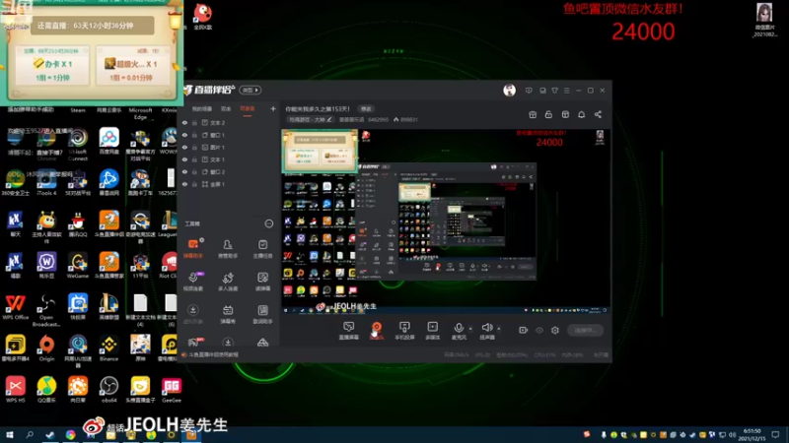Viewport: 789px width, 443px height.
Task: Open the filter funnel menu in title bar
Action: point(554,91)
